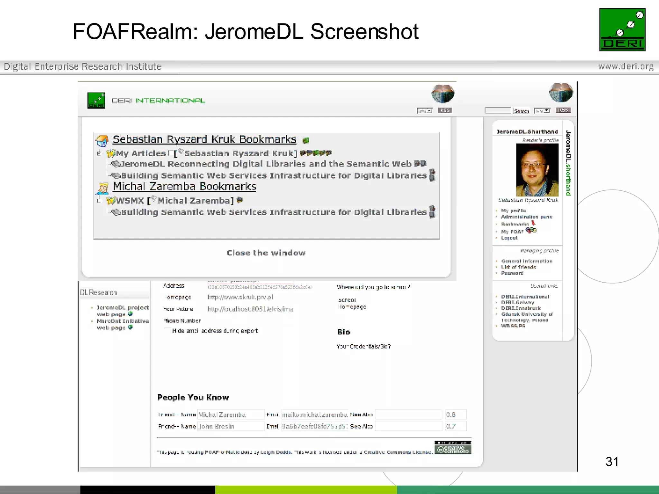The image size is (659, 494).
Task: Tick the Hide email address during export checkbox
Action: pyautogui.click(x=167, y=331)
